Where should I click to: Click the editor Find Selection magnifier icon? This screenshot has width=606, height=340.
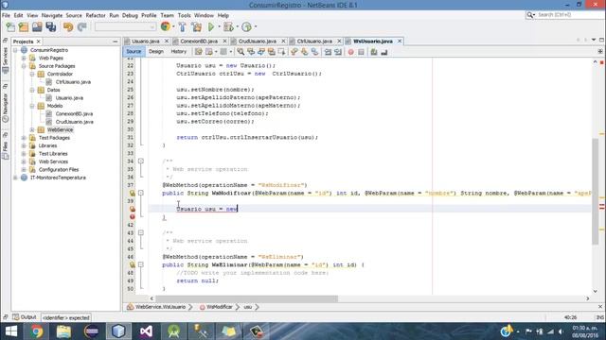pos(241,52)
